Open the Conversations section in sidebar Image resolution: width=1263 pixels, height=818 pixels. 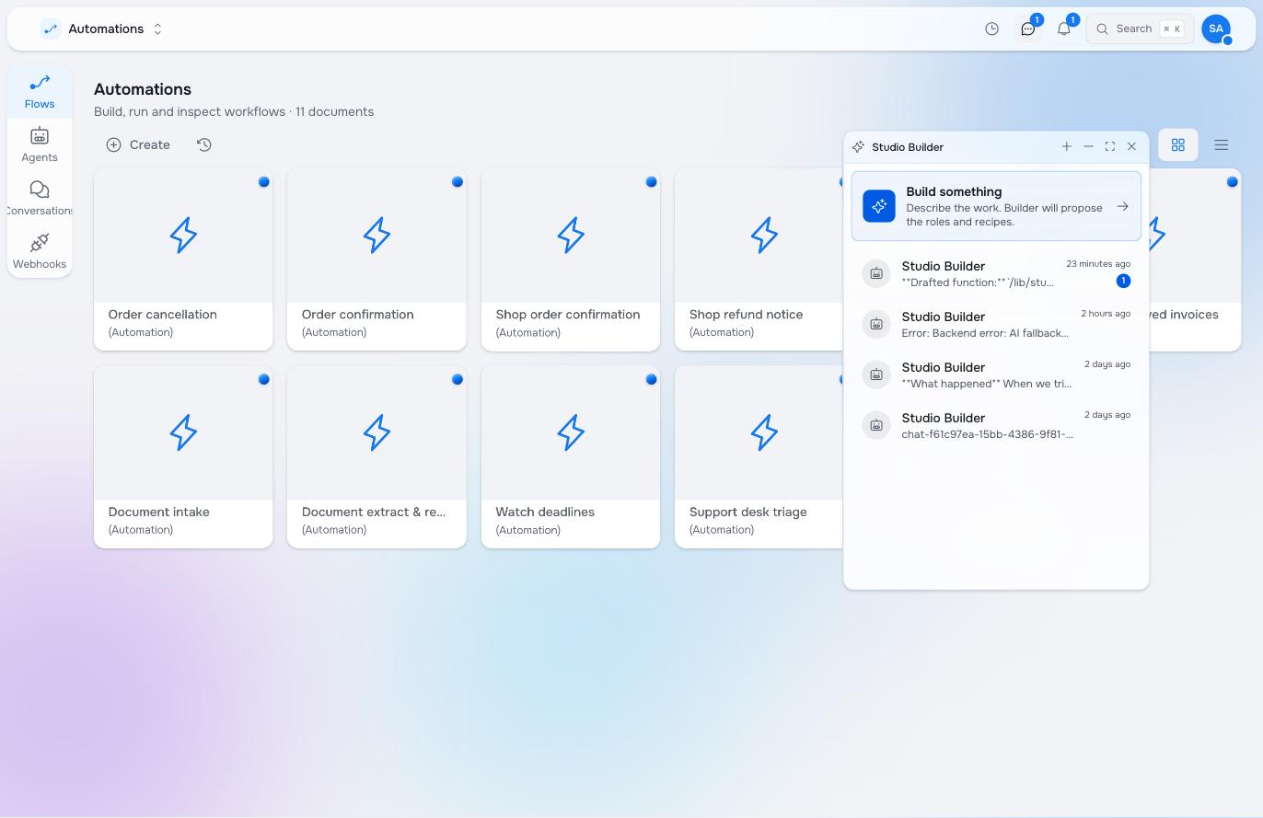pos(40,199)
